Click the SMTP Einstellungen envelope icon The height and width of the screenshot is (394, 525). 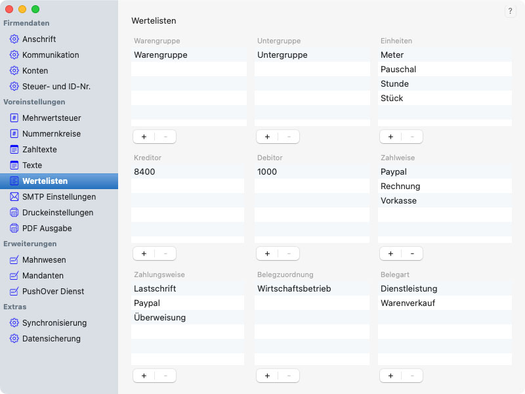14,197
